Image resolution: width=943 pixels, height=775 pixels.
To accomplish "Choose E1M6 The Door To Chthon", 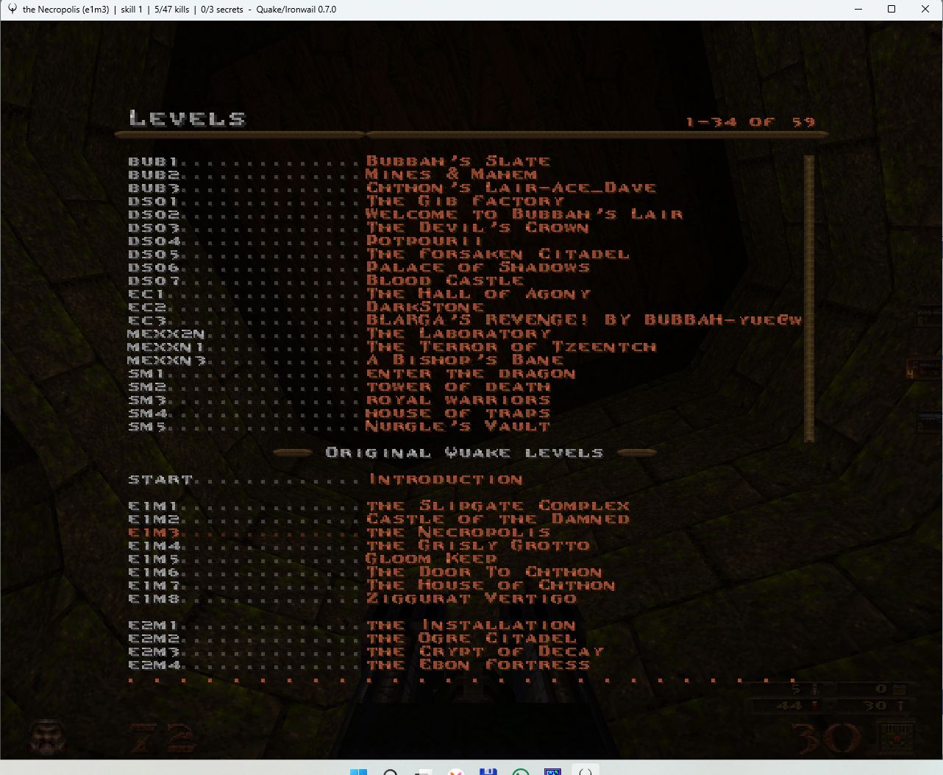I will point(366,572).
